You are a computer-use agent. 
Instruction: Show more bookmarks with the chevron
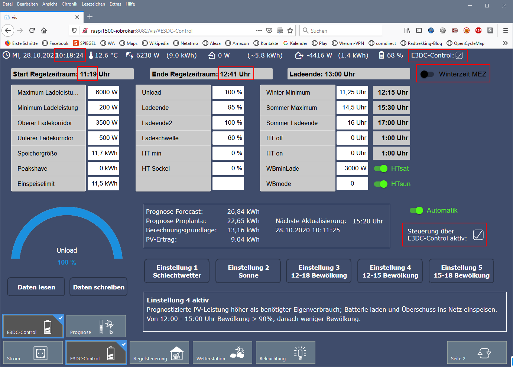[505, 43]
